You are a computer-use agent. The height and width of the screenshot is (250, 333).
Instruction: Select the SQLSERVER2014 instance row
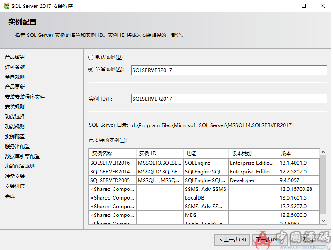tap(204, 171)
